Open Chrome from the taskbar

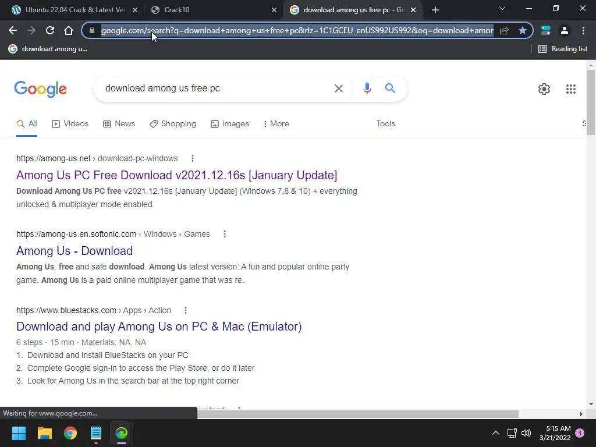[70, 433]
